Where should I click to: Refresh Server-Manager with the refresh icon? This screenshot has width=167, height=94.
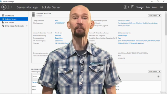point(125,7)
